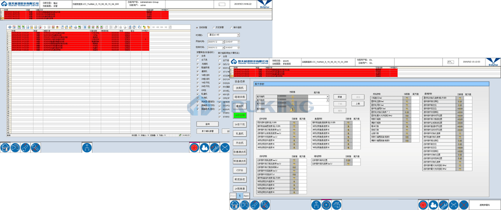Viewport: 501px width, 210px height.
Task: Select the 历史报警 radio button
Action: tap(213, 28)
